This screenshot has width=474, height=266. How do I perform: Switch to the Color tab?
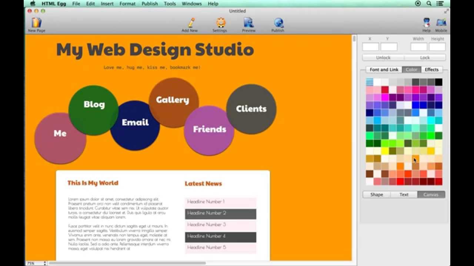coord(411,69)
